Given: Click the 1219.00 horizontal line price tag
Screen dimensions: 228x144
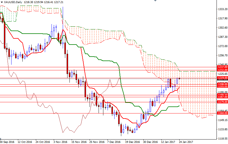Looking at the screenshot, I should [x=222, y=78].
